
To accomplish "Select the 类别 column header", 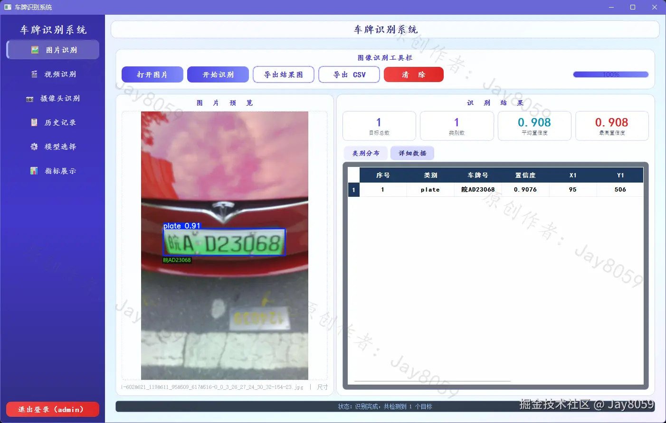I will click(x=430, y=175).
